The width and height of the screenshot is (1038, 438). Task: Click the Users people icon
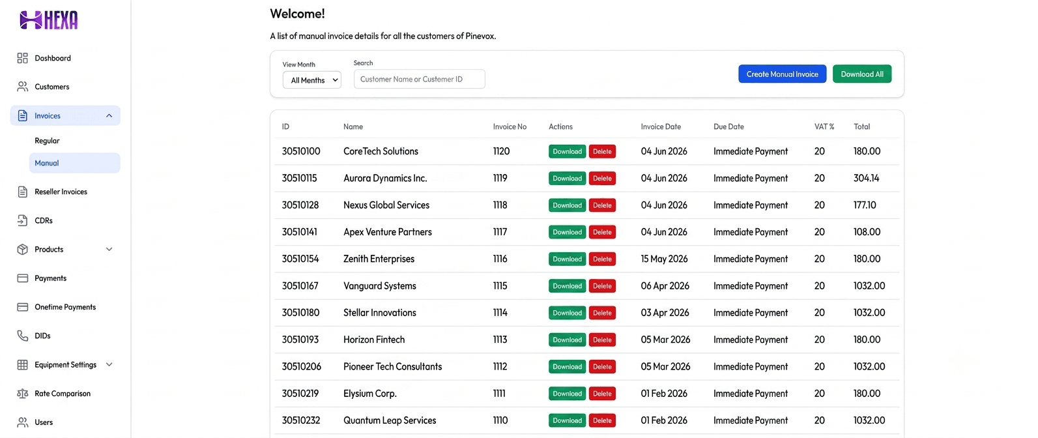pos(23,422)
